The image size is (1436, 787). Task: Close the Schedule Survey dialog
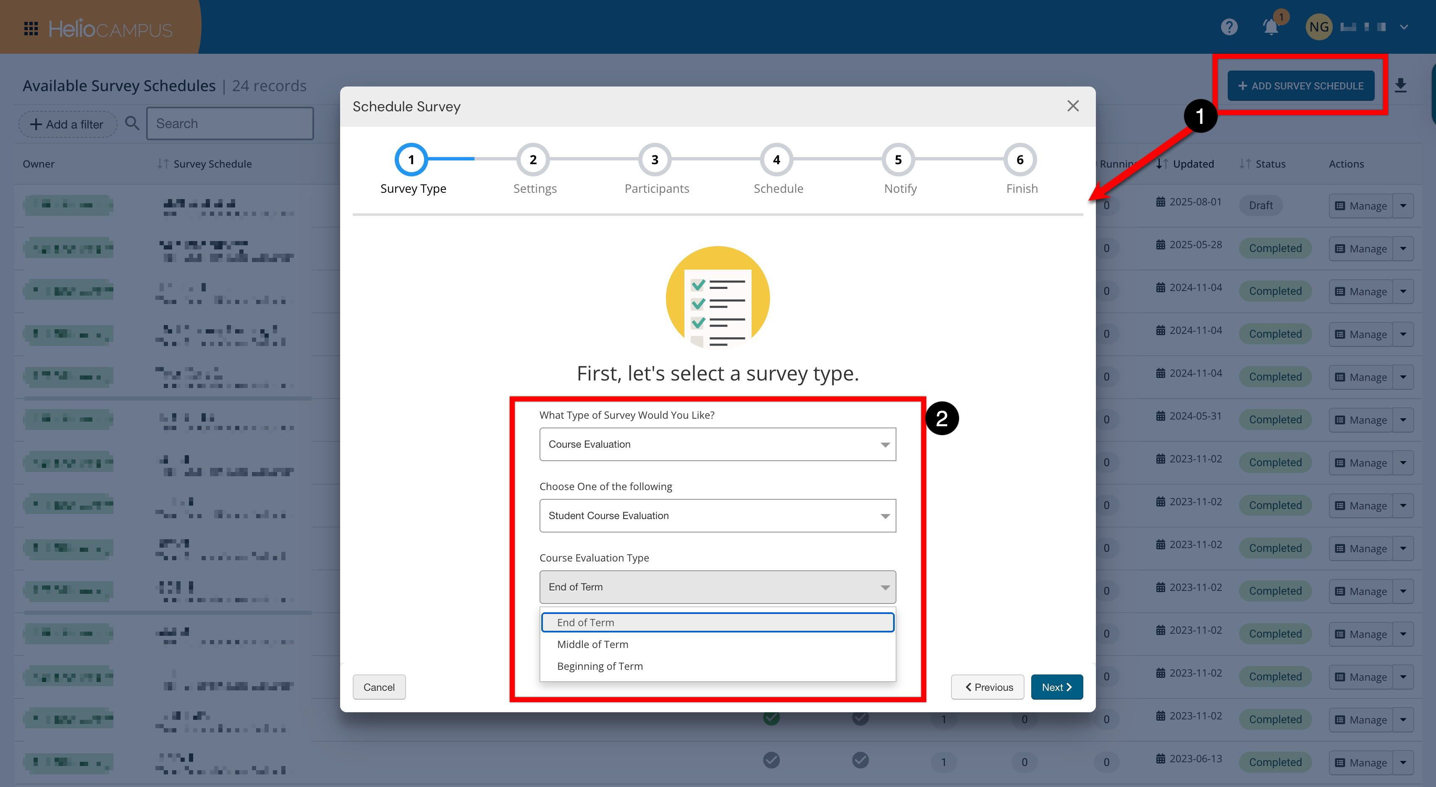click(x=1072, y=106)
